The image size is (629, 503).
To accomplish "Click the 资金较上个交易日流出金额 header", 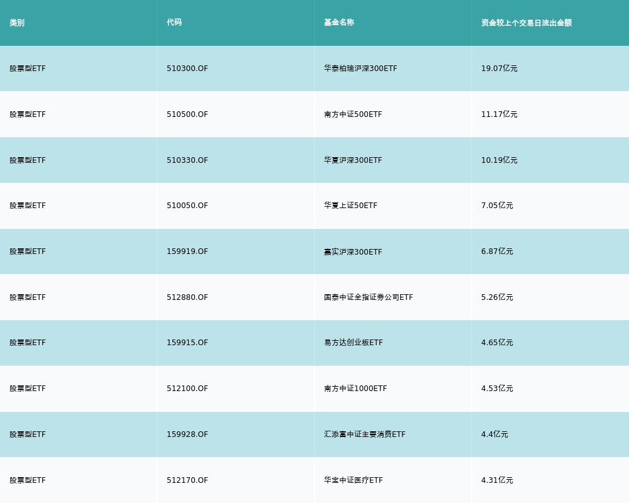I will click(x=526, y=23).
